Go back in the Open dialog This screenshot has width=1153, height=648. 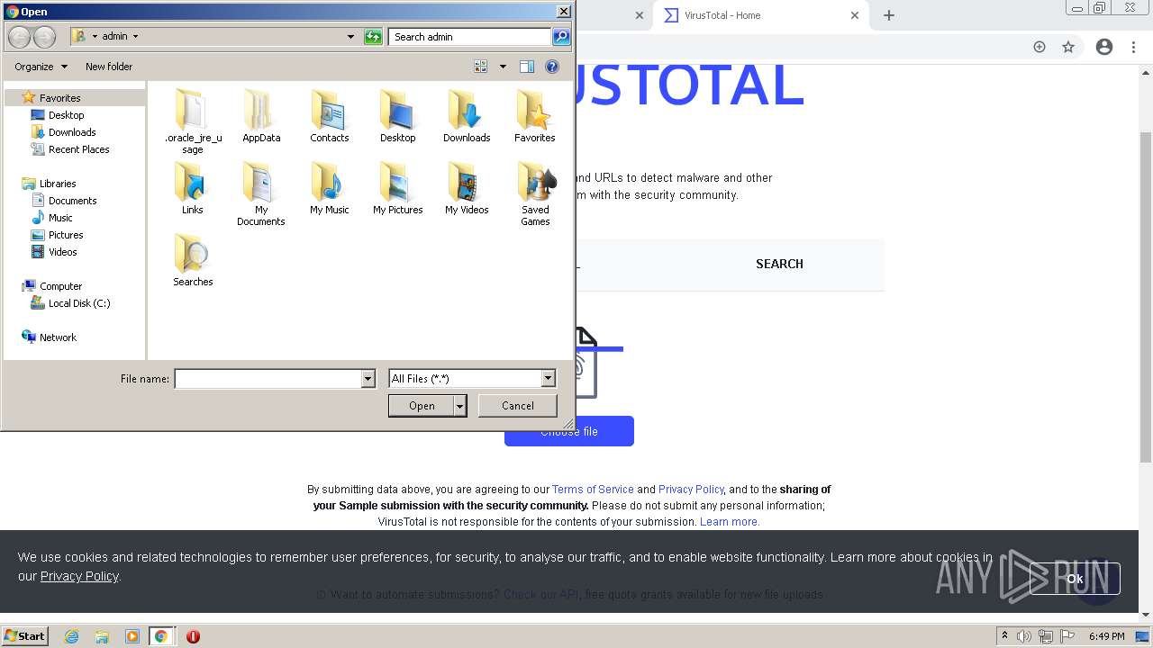[19, 37]
